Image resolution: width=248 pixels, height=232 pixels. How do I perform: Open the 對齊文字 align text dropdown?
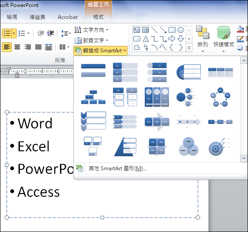click(91, 41)
